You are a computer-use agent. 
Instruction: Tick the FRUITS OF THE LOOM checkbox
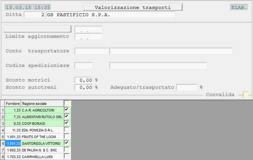[x=67, y=136]
